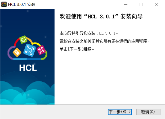Click the dark blue starry banner top
The image size is (165, 119).
(x=27, y=21)
